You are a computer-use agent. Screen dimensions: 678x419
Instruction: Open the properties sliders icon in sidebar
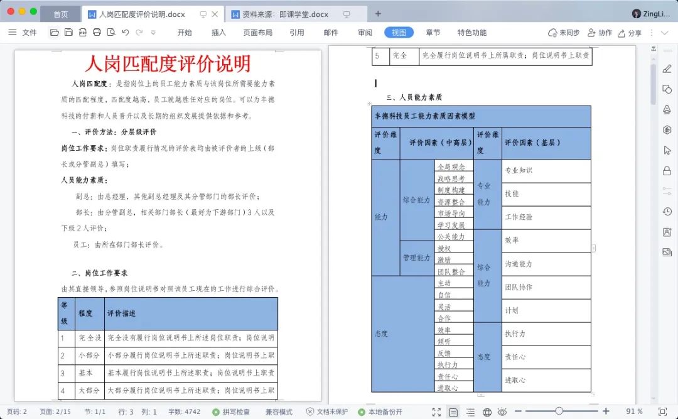[667, 191]
